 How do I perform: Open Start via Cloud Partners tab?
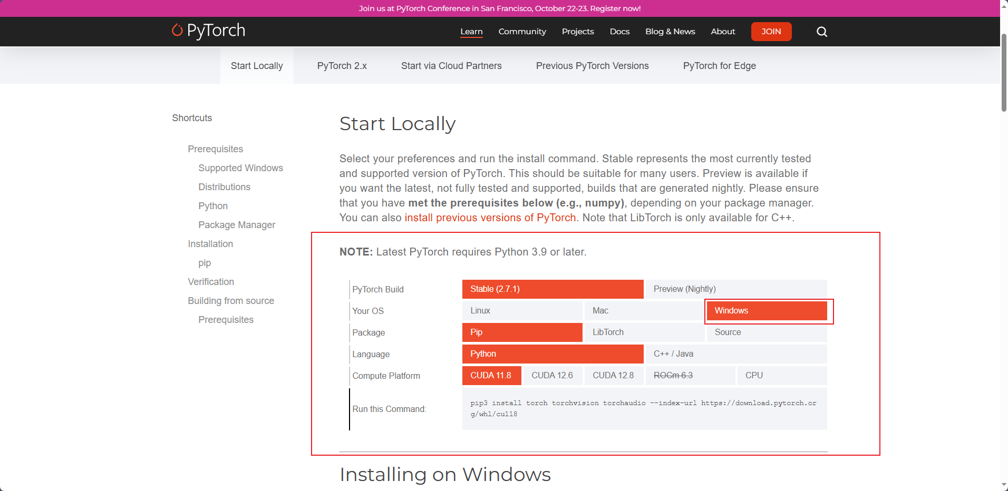tap(451, 66)
